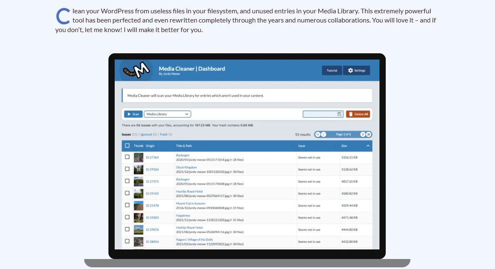
Task: Click the search magnifier icon
Action: point(339,114)
